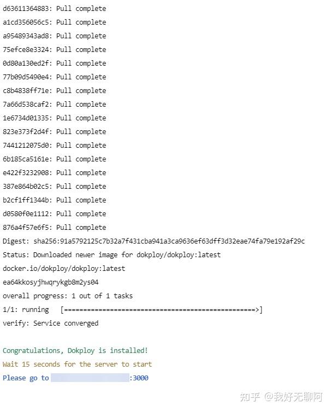Click the layer e422f3232908 Pull complete line
This screenshot has width=331, height=411.
click(54, 173)
